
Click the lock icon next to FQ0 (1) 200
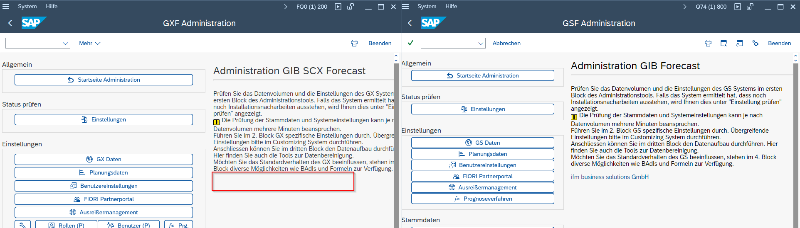[x=351, y=7]
